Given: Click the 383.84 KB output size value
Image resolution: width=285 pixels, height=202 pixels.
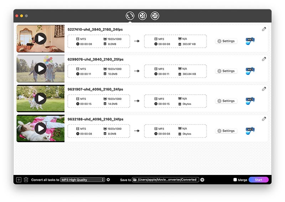Looking at the screenshot, I should tap(189, 74).
